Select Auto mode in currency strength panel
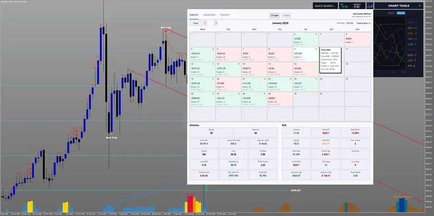This screenshot has height=216, width=434. pos(391,13)
